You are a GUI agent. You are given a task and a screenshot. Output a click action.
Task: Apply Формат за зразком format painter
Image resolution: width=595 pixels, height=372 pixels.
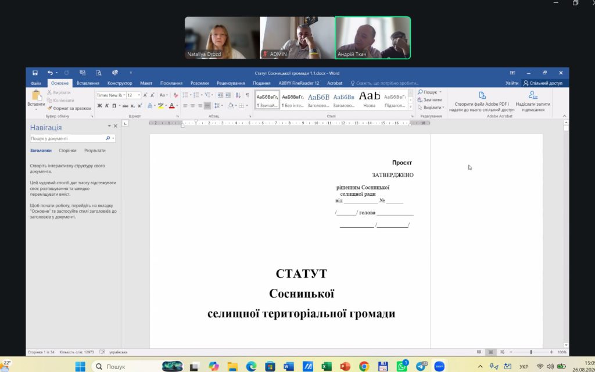(70, 108)
